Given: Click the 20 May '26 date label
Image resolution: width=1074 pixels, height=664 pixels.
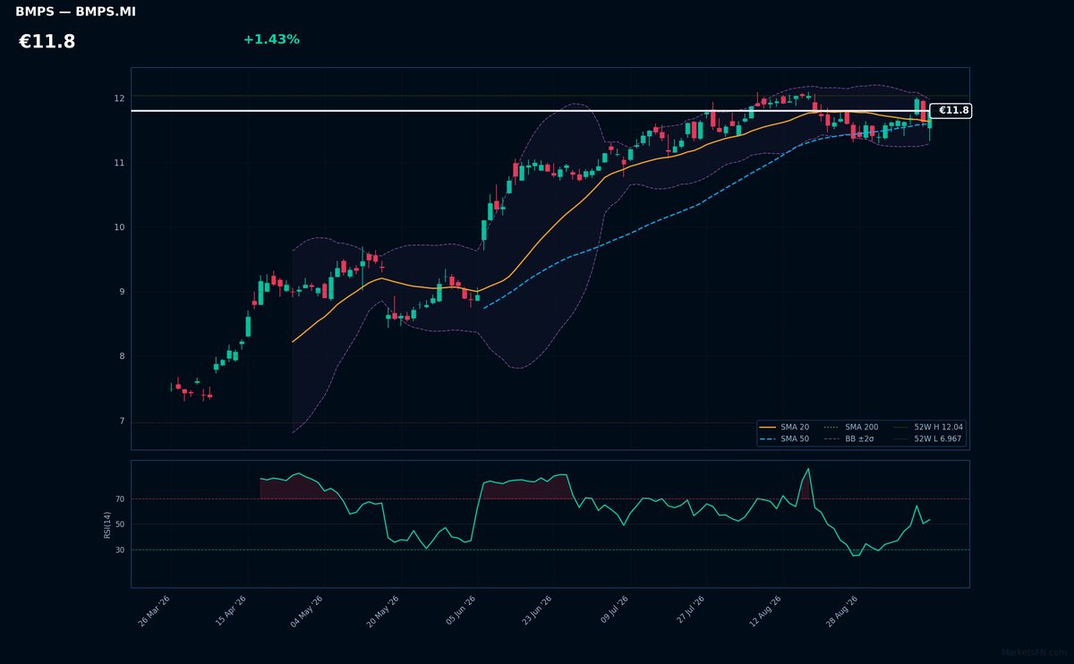Looking at the screenshot, I should click(x=383, y=610).
